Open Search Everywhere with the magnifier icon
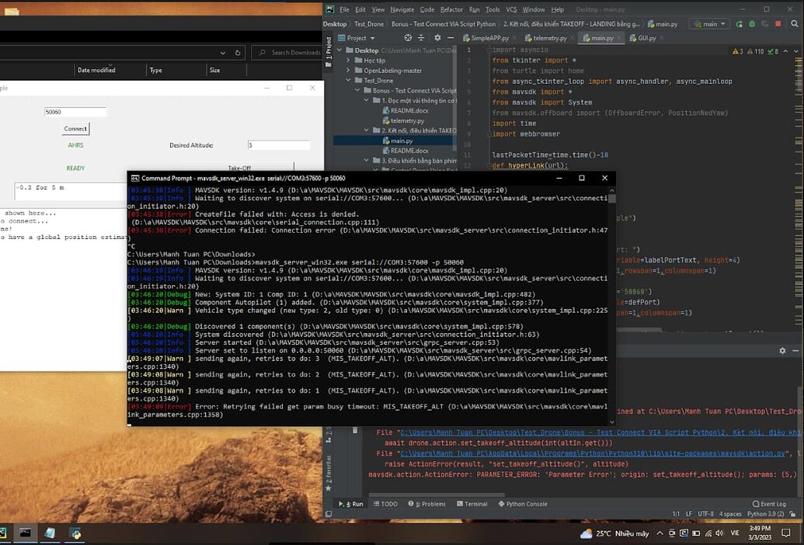The height and width of the screenshot is (545, 804). [794, 24]
